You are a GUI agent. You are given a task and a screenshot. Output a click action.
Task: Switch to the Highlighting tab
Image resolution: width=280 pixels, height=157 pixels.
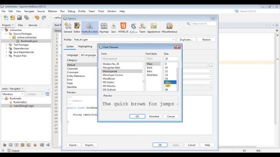[85, 47]
